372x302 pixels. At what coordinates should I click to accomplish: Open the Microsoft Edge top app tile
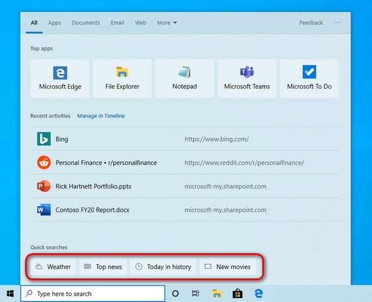(x=60, y=78)
